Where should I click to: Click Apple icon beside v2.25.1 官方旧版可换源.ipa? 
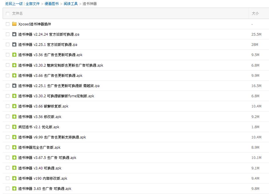(x=14, y=44)
